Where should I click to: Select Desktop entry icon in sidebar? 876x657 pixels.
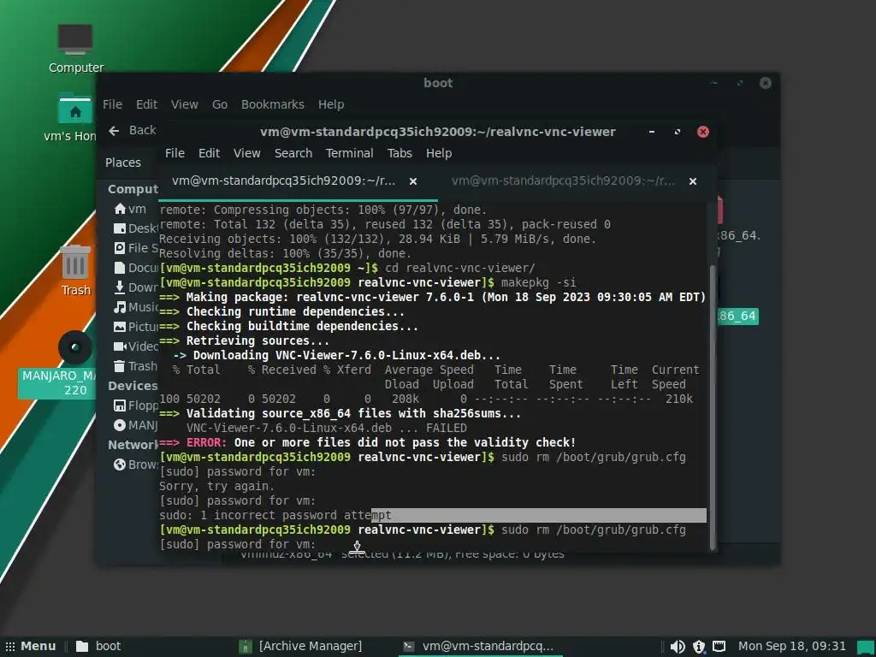pos(120,228)
